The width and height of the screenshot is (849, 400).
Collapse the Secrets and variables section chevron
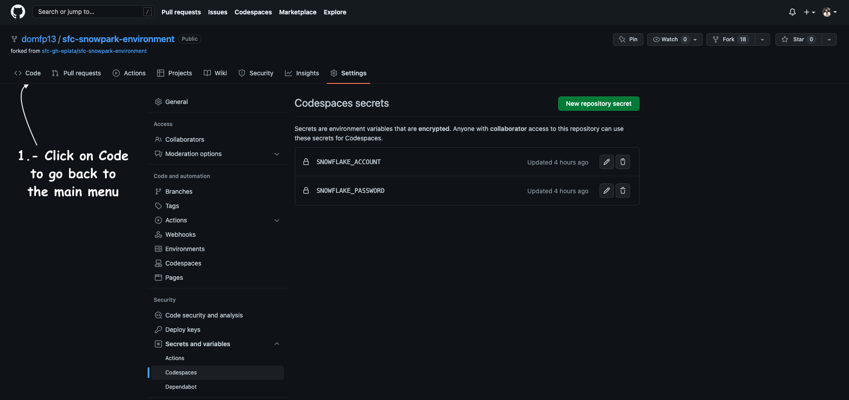tap(277, 344)
